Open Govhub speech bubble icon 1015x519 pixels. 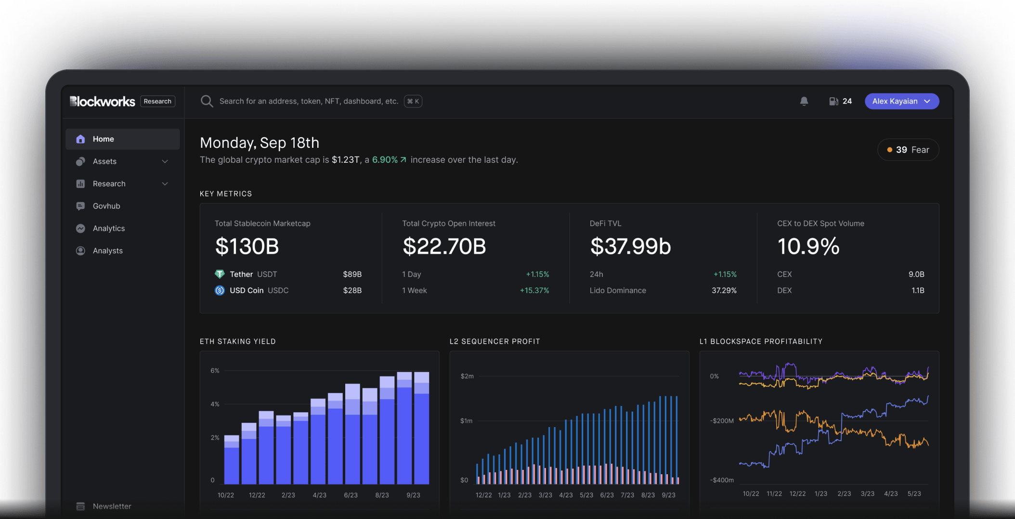point(80,206)
